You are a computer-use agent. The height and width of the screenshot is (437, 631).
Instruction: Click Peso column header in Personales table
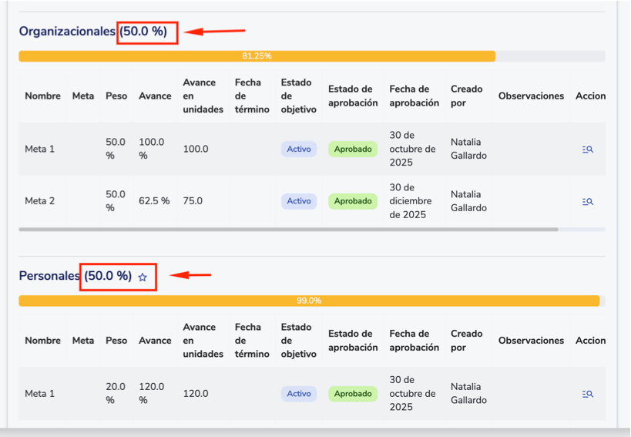click(x=116, y=341)
